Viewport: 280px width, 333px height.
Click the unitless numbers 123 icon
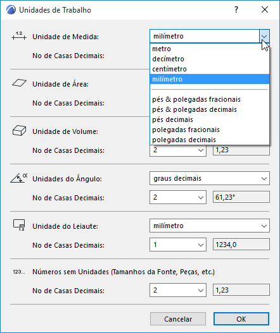[19, 272]
